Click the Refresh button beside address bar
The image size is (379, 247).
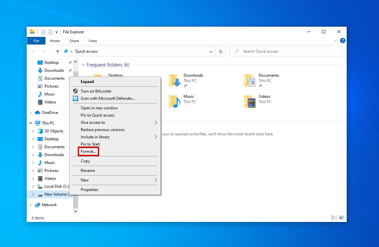pos(221,51)
